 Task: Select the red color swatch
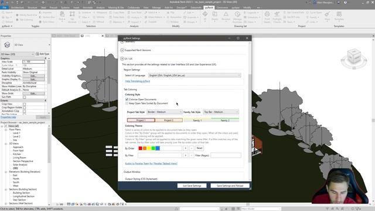(x=141, y=148)
